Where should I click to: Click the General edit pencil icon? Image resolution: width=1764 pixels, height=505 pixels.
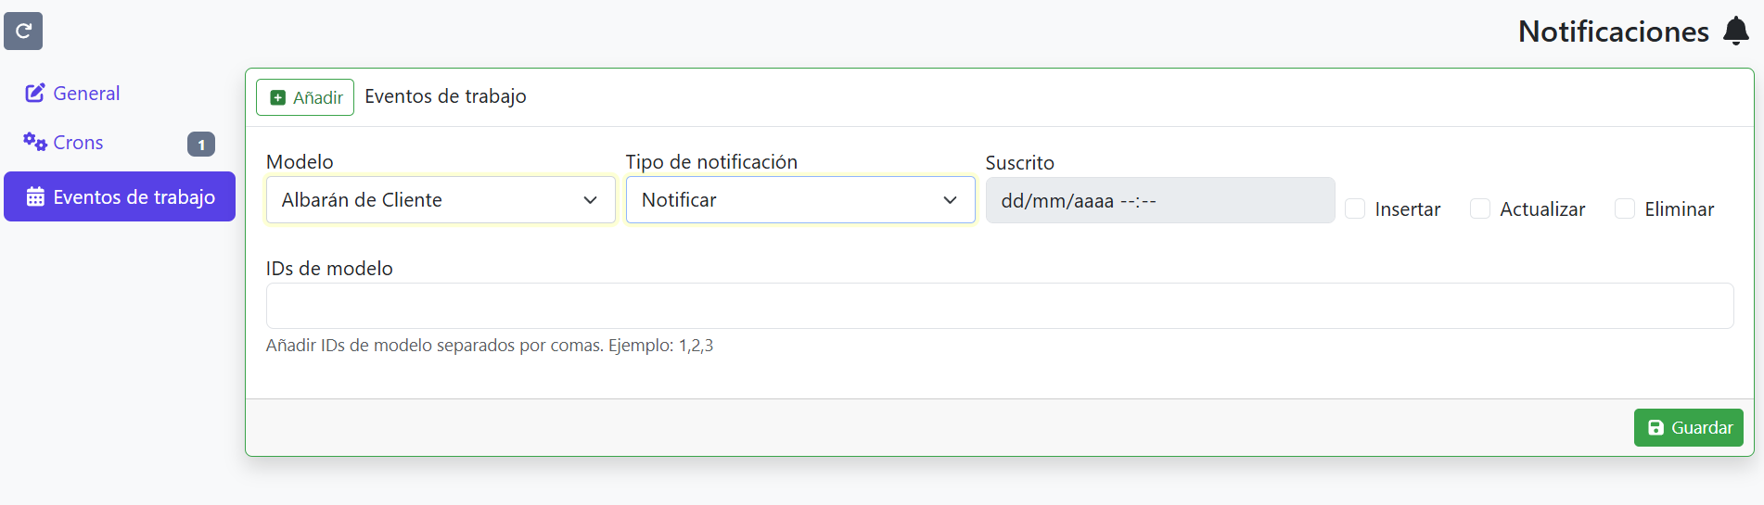point(35,93)
